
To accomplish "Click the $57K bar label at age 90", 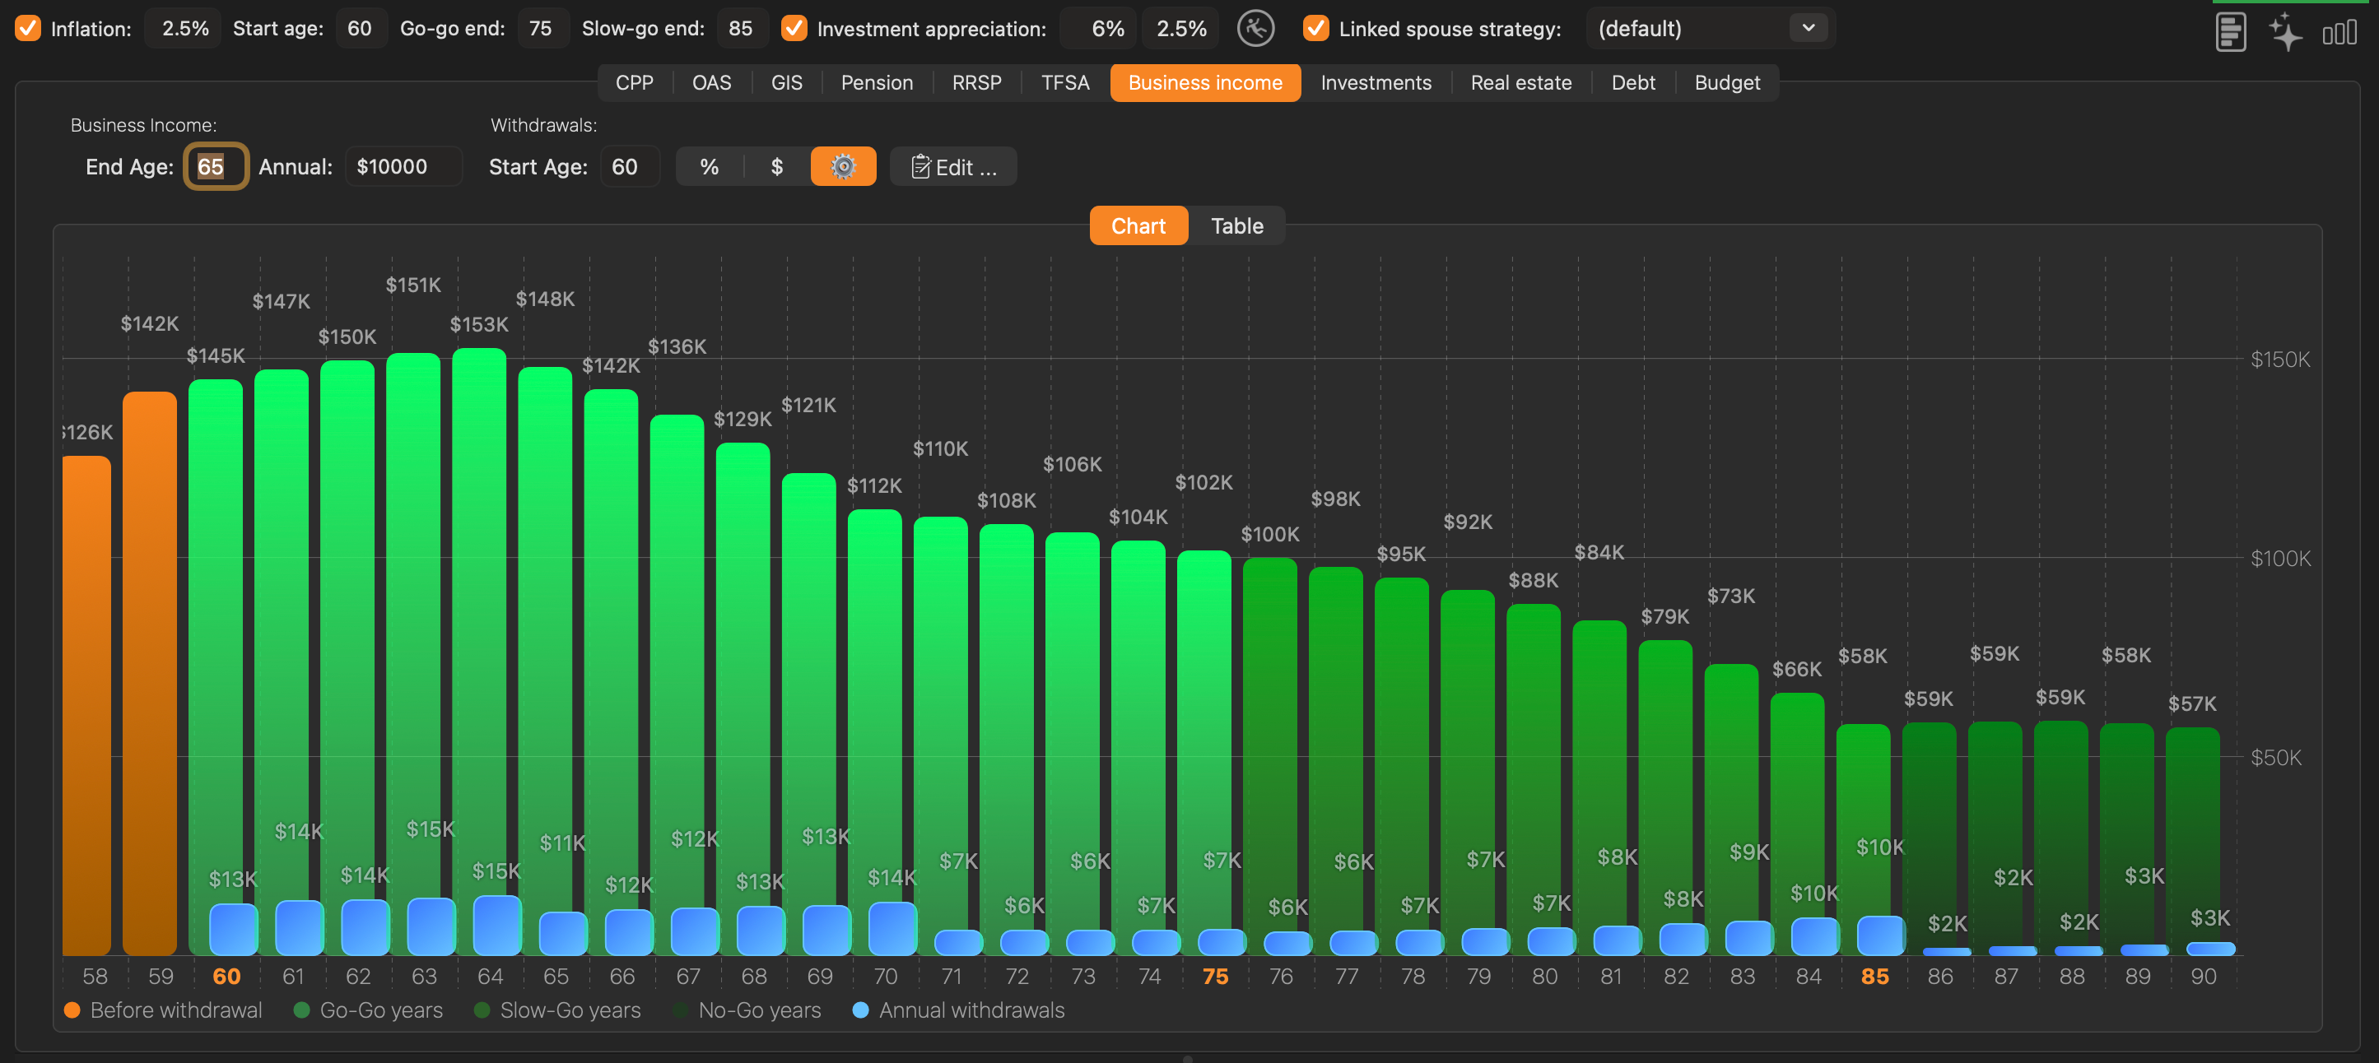I will point(2191,704).
